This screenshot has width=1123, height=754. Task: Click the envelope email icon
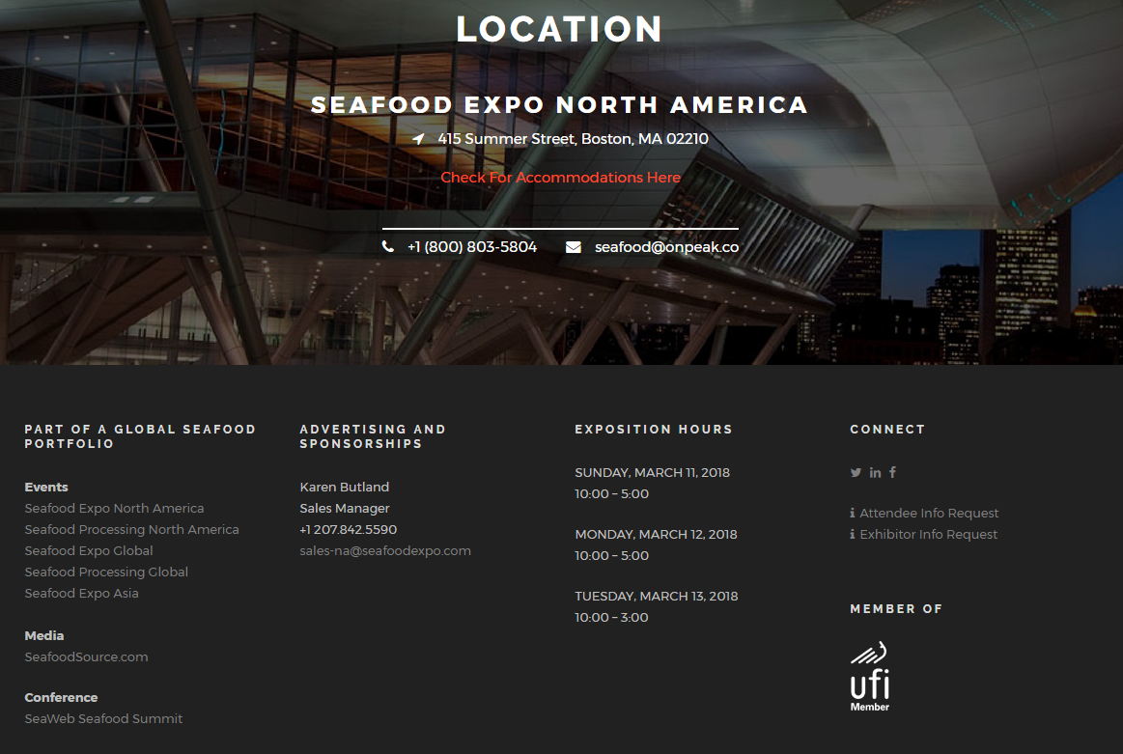[573, 247]
